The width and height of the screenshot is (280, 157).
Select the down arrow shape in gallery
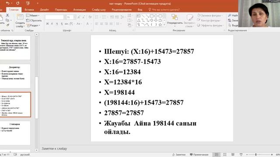click(156, 20)
